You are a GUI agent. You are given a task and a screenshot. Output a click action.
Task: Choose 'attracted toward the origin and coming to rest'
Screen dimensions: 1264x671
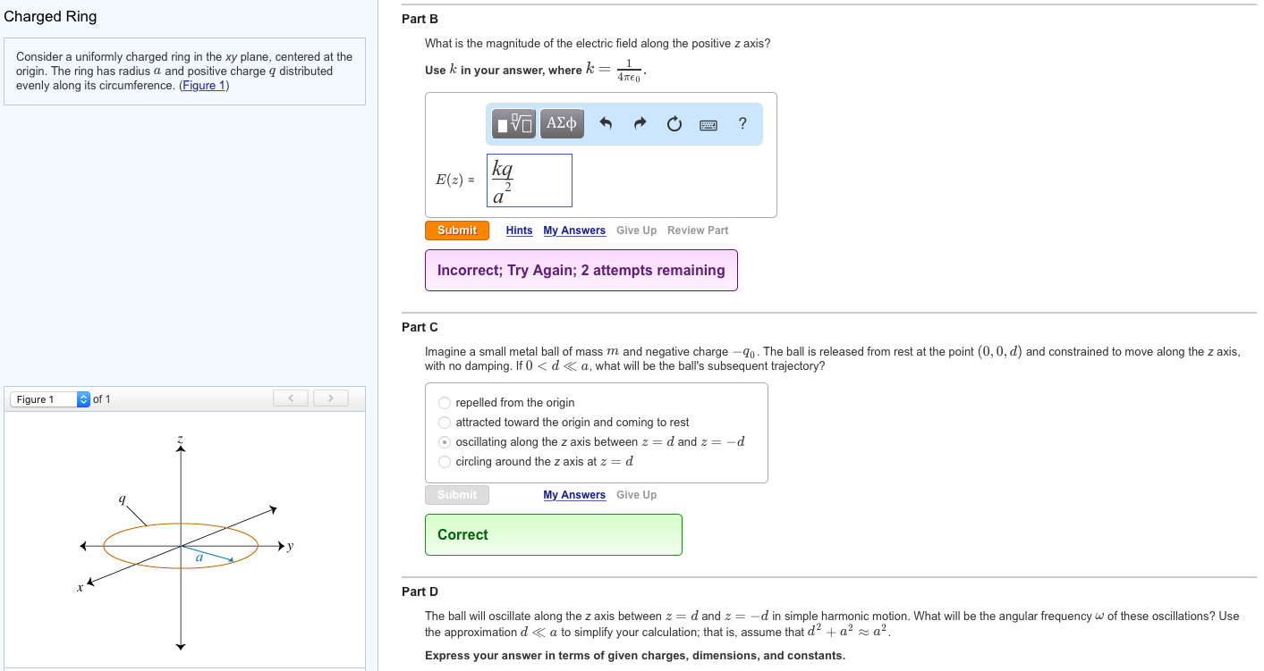tap(444, 422)
